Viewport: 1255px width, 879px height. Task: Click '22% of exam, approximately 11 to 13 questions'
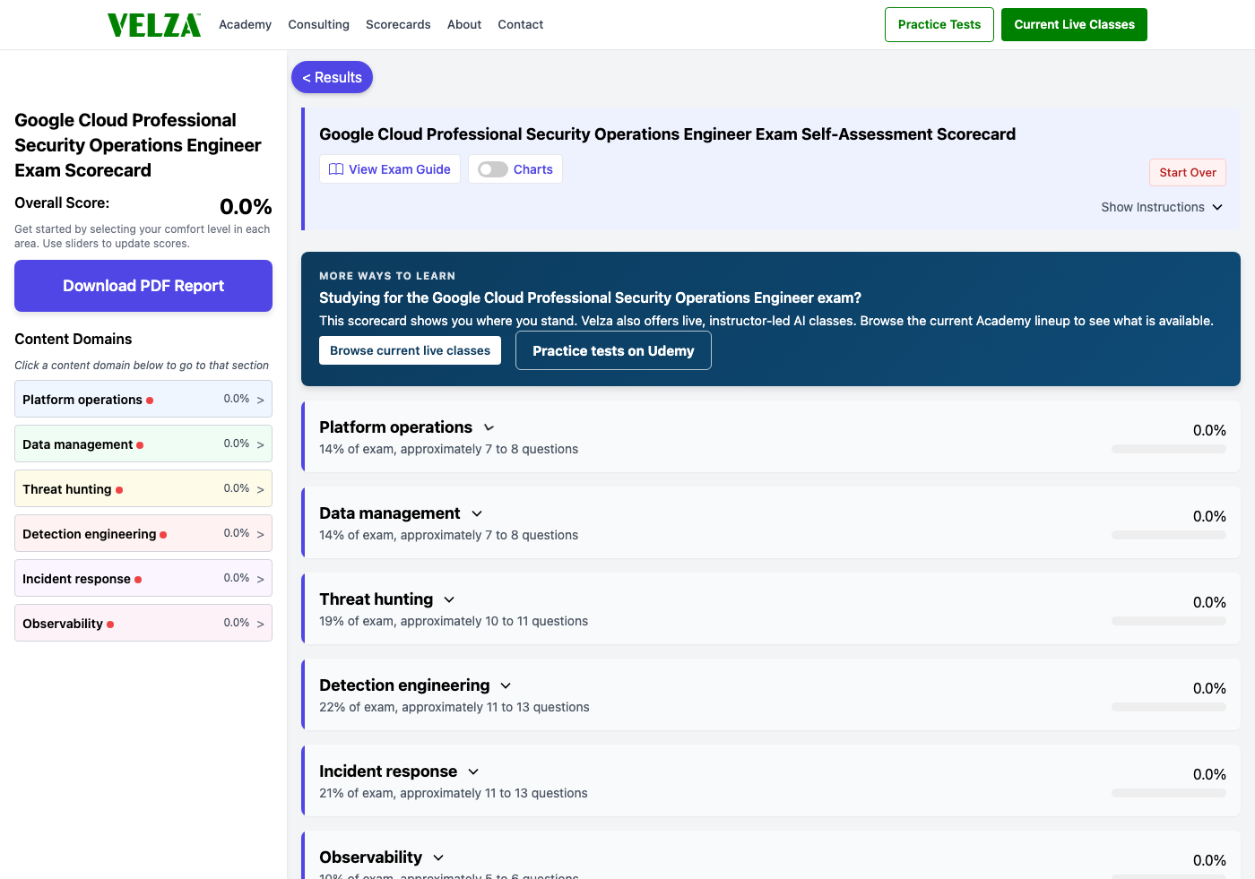click(454, 708)
